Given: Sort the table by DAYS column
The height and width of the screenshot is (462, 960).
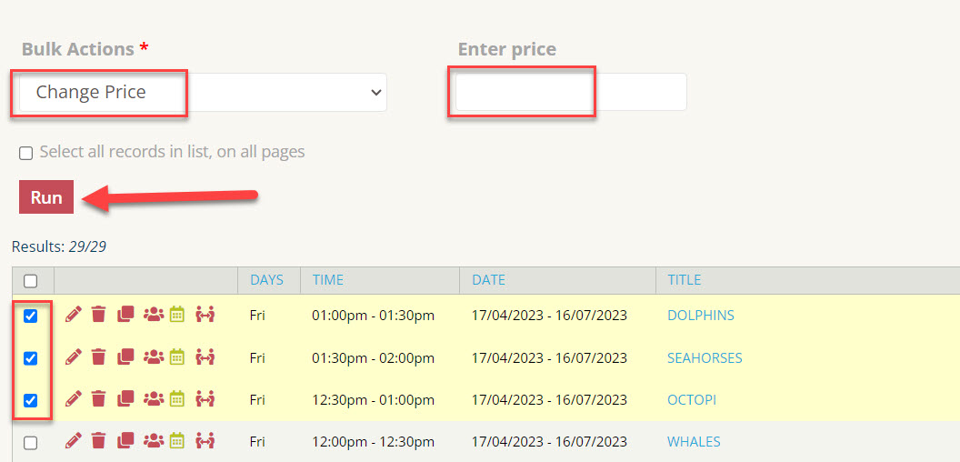Looking at the screenshot, I should (267, 280).
